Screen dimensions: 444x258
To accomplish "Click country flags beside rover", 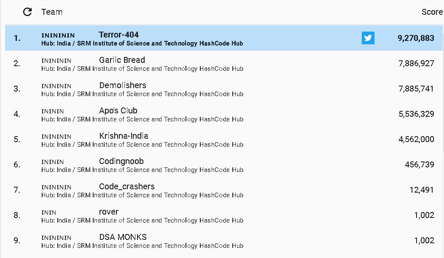I will 49,212.
